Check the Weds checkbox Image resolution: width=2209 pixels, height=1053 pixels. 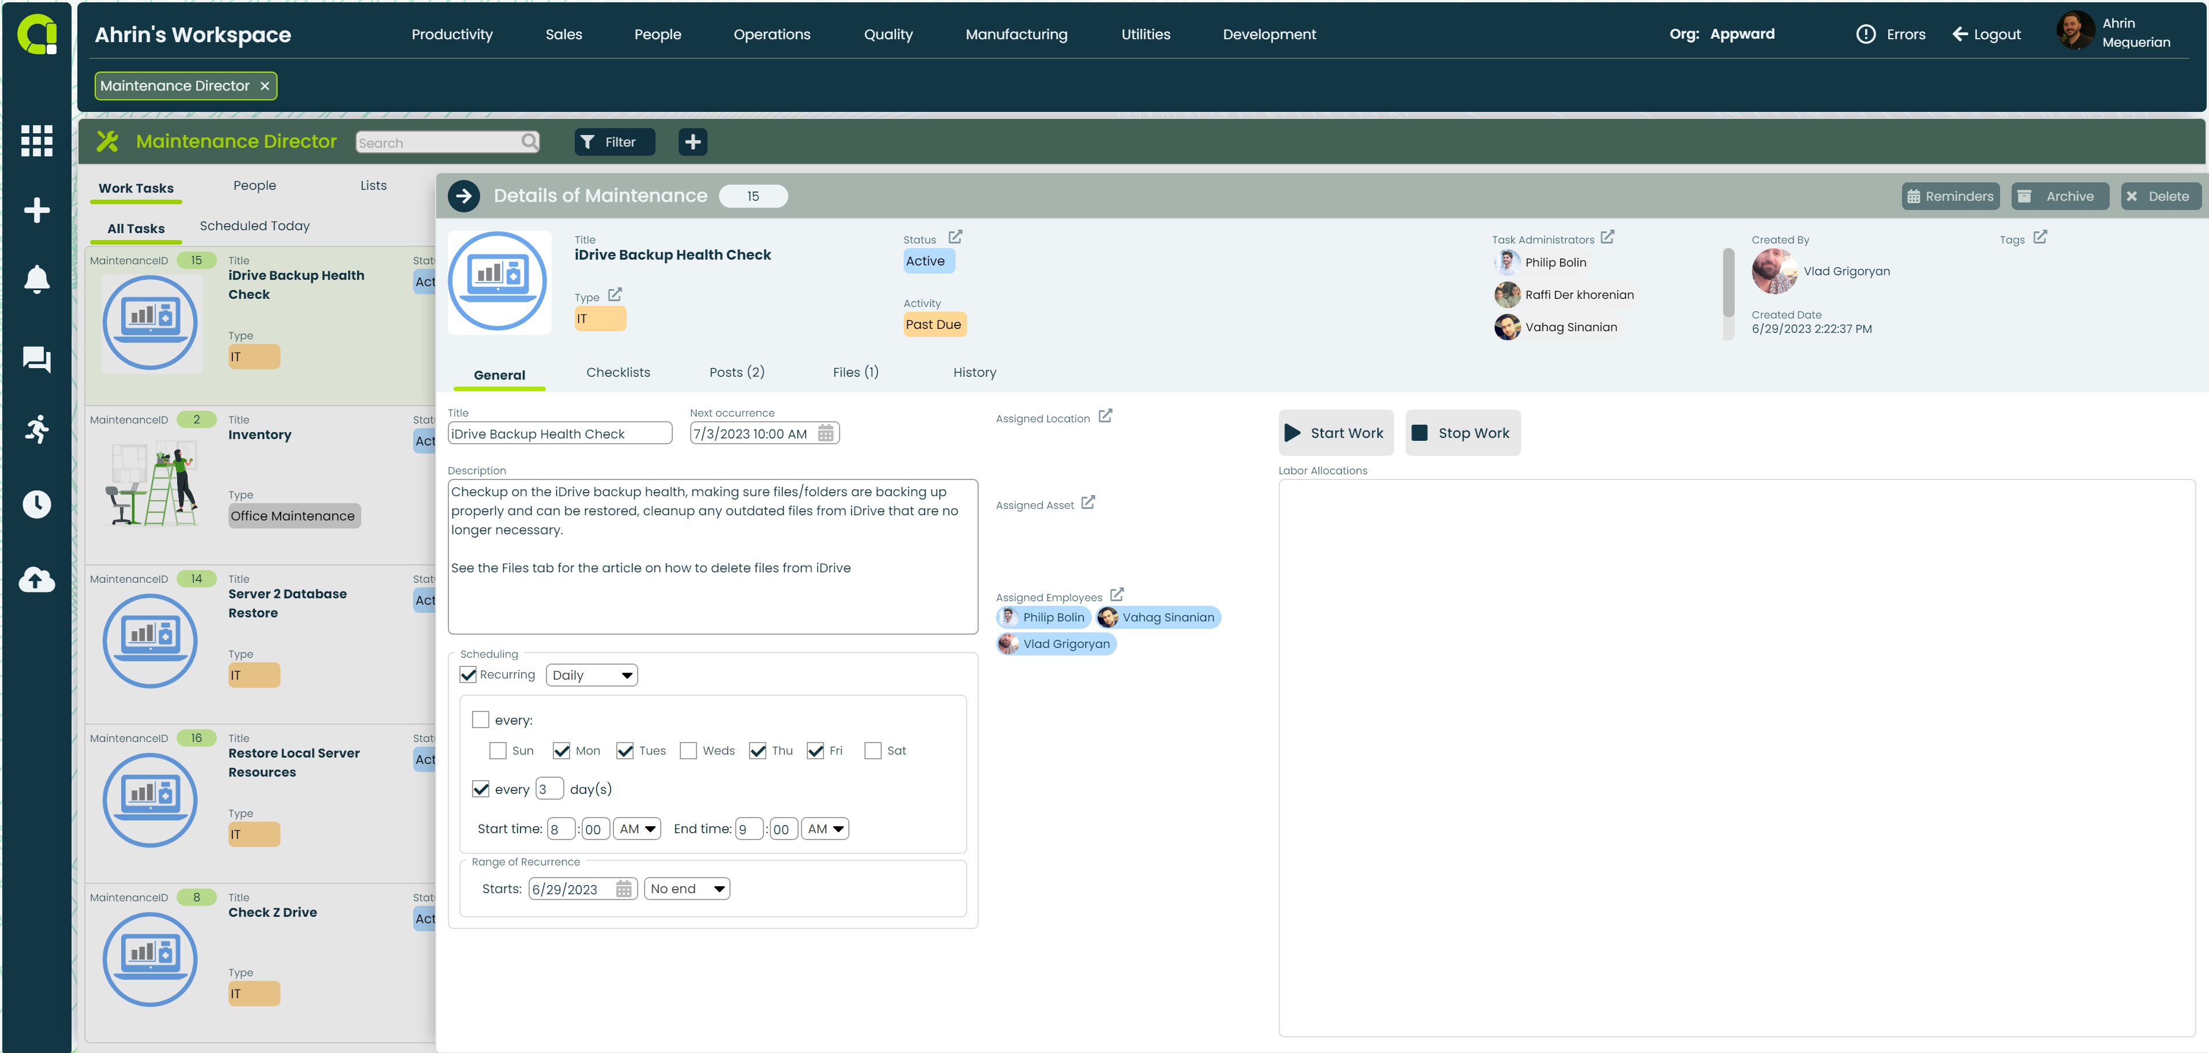[688, 750]
